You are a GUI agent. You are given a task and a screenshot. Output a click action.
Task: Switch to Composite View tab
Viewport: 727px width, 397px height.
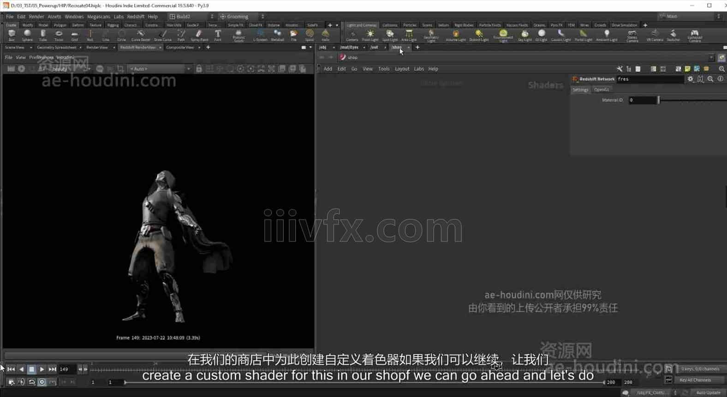tap(180, 47)
